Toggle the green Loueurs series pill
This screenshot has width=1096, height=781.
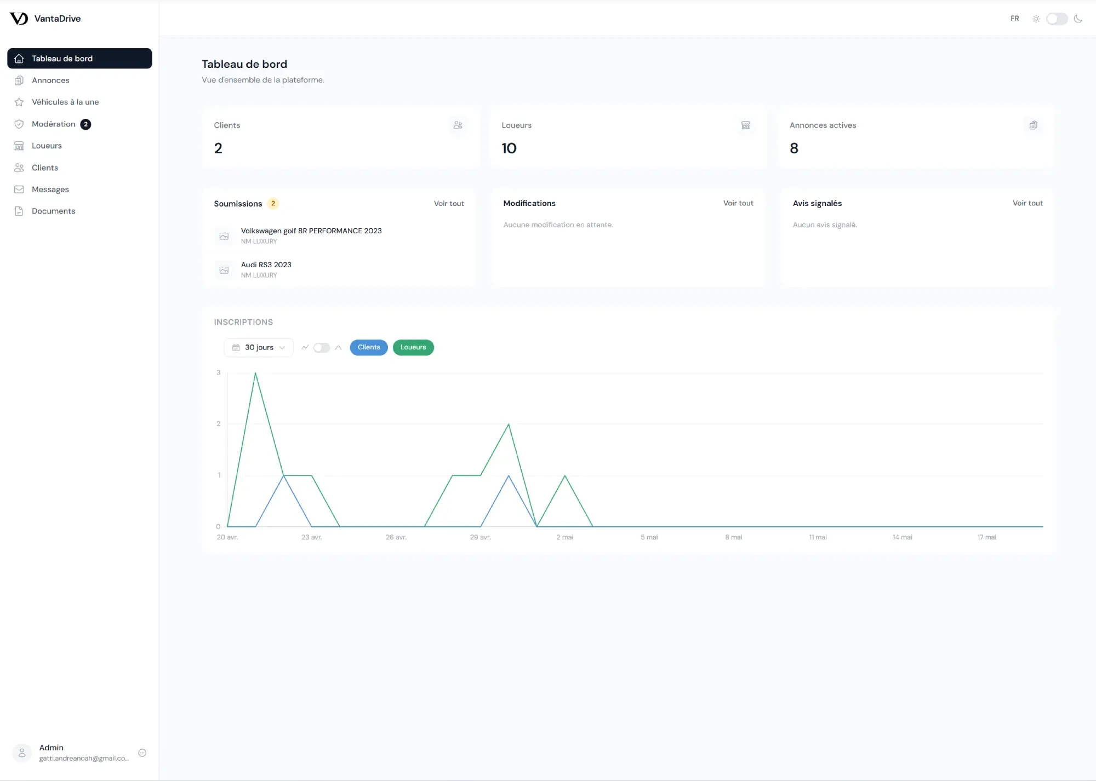pyautogui.click(x=413, y=347)
